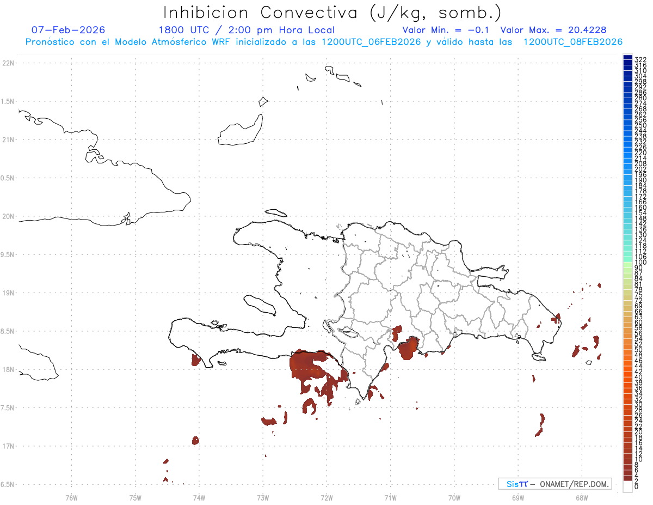Select the 'Valor Min. = -0.1' readout
The width and height of the screenshot is (653, 505).
[x=447, y=30]
